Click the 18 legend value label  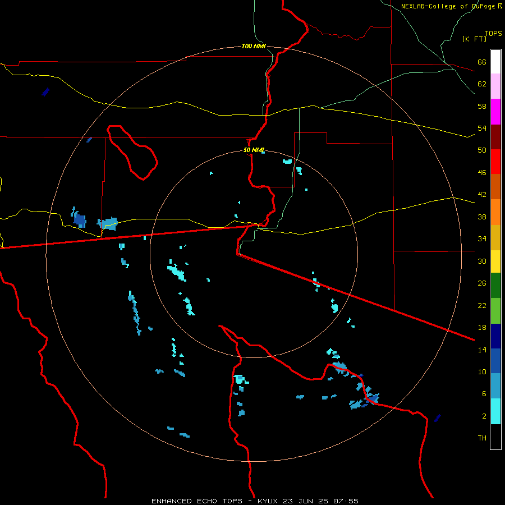(x=482, y=327)
